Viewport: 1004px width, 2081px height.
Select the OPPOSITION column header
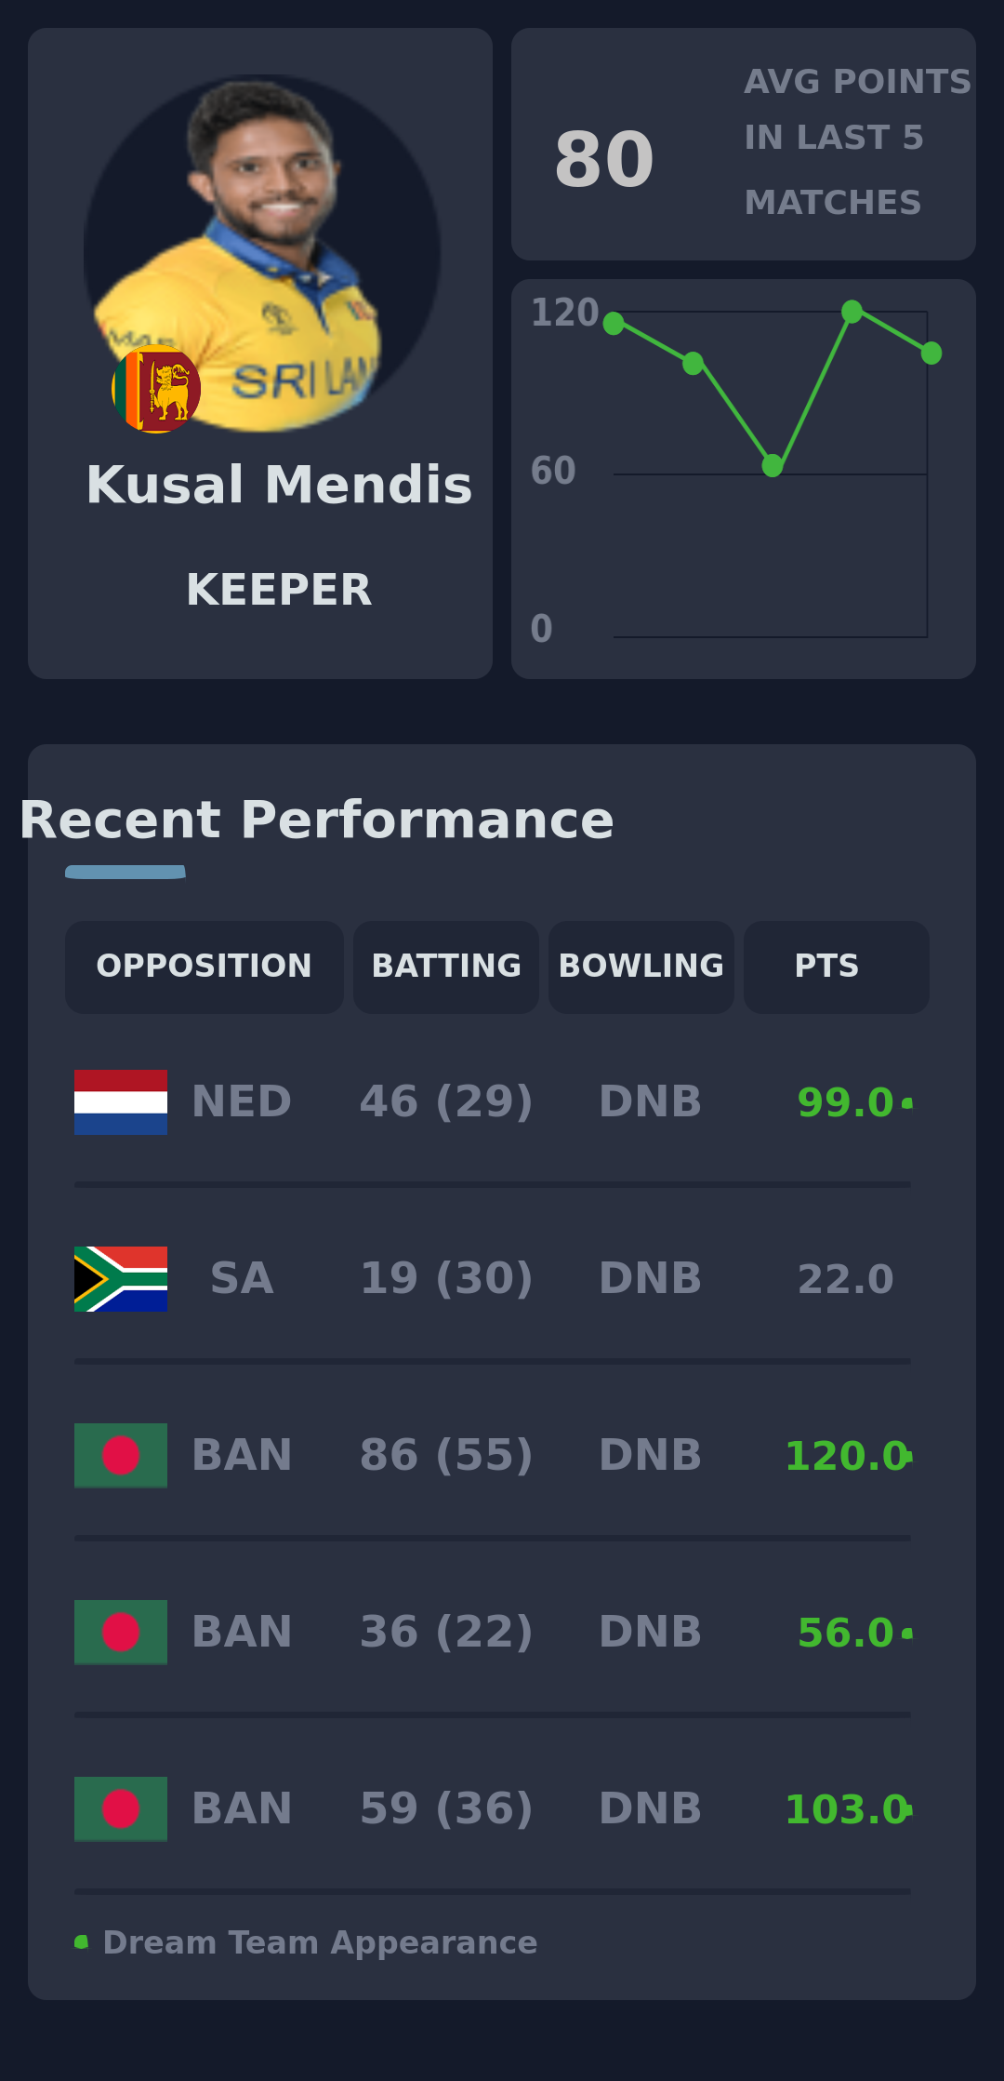[205, 967]
